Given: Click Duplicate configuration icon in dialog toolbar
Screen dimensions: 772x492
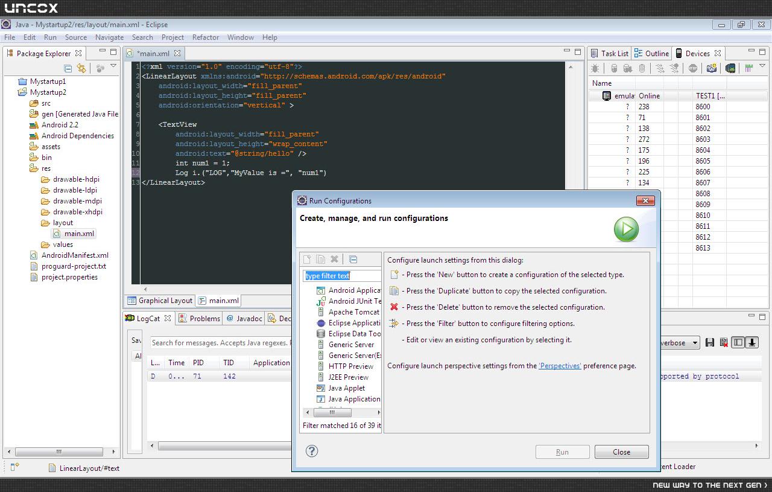Looking at the screenshot, I should pos(321,259).
